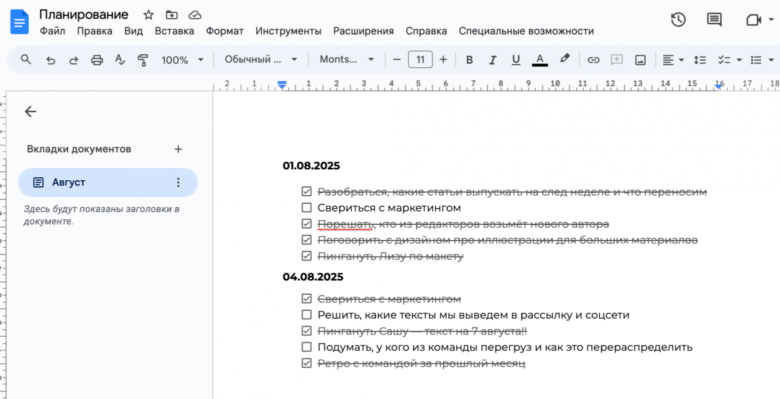Add a new tab with the plus button
Image resolution: width=780 pixels, height=399 pixels.
point(178,149)
